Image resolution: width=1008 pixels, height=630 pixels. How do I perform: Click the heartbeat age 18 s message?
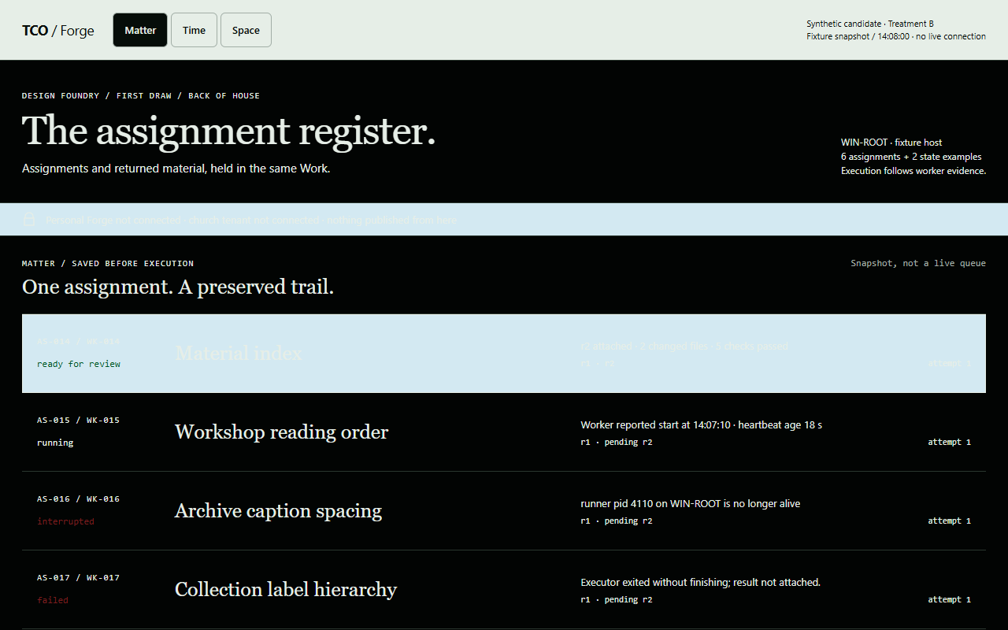coord(701,424)
